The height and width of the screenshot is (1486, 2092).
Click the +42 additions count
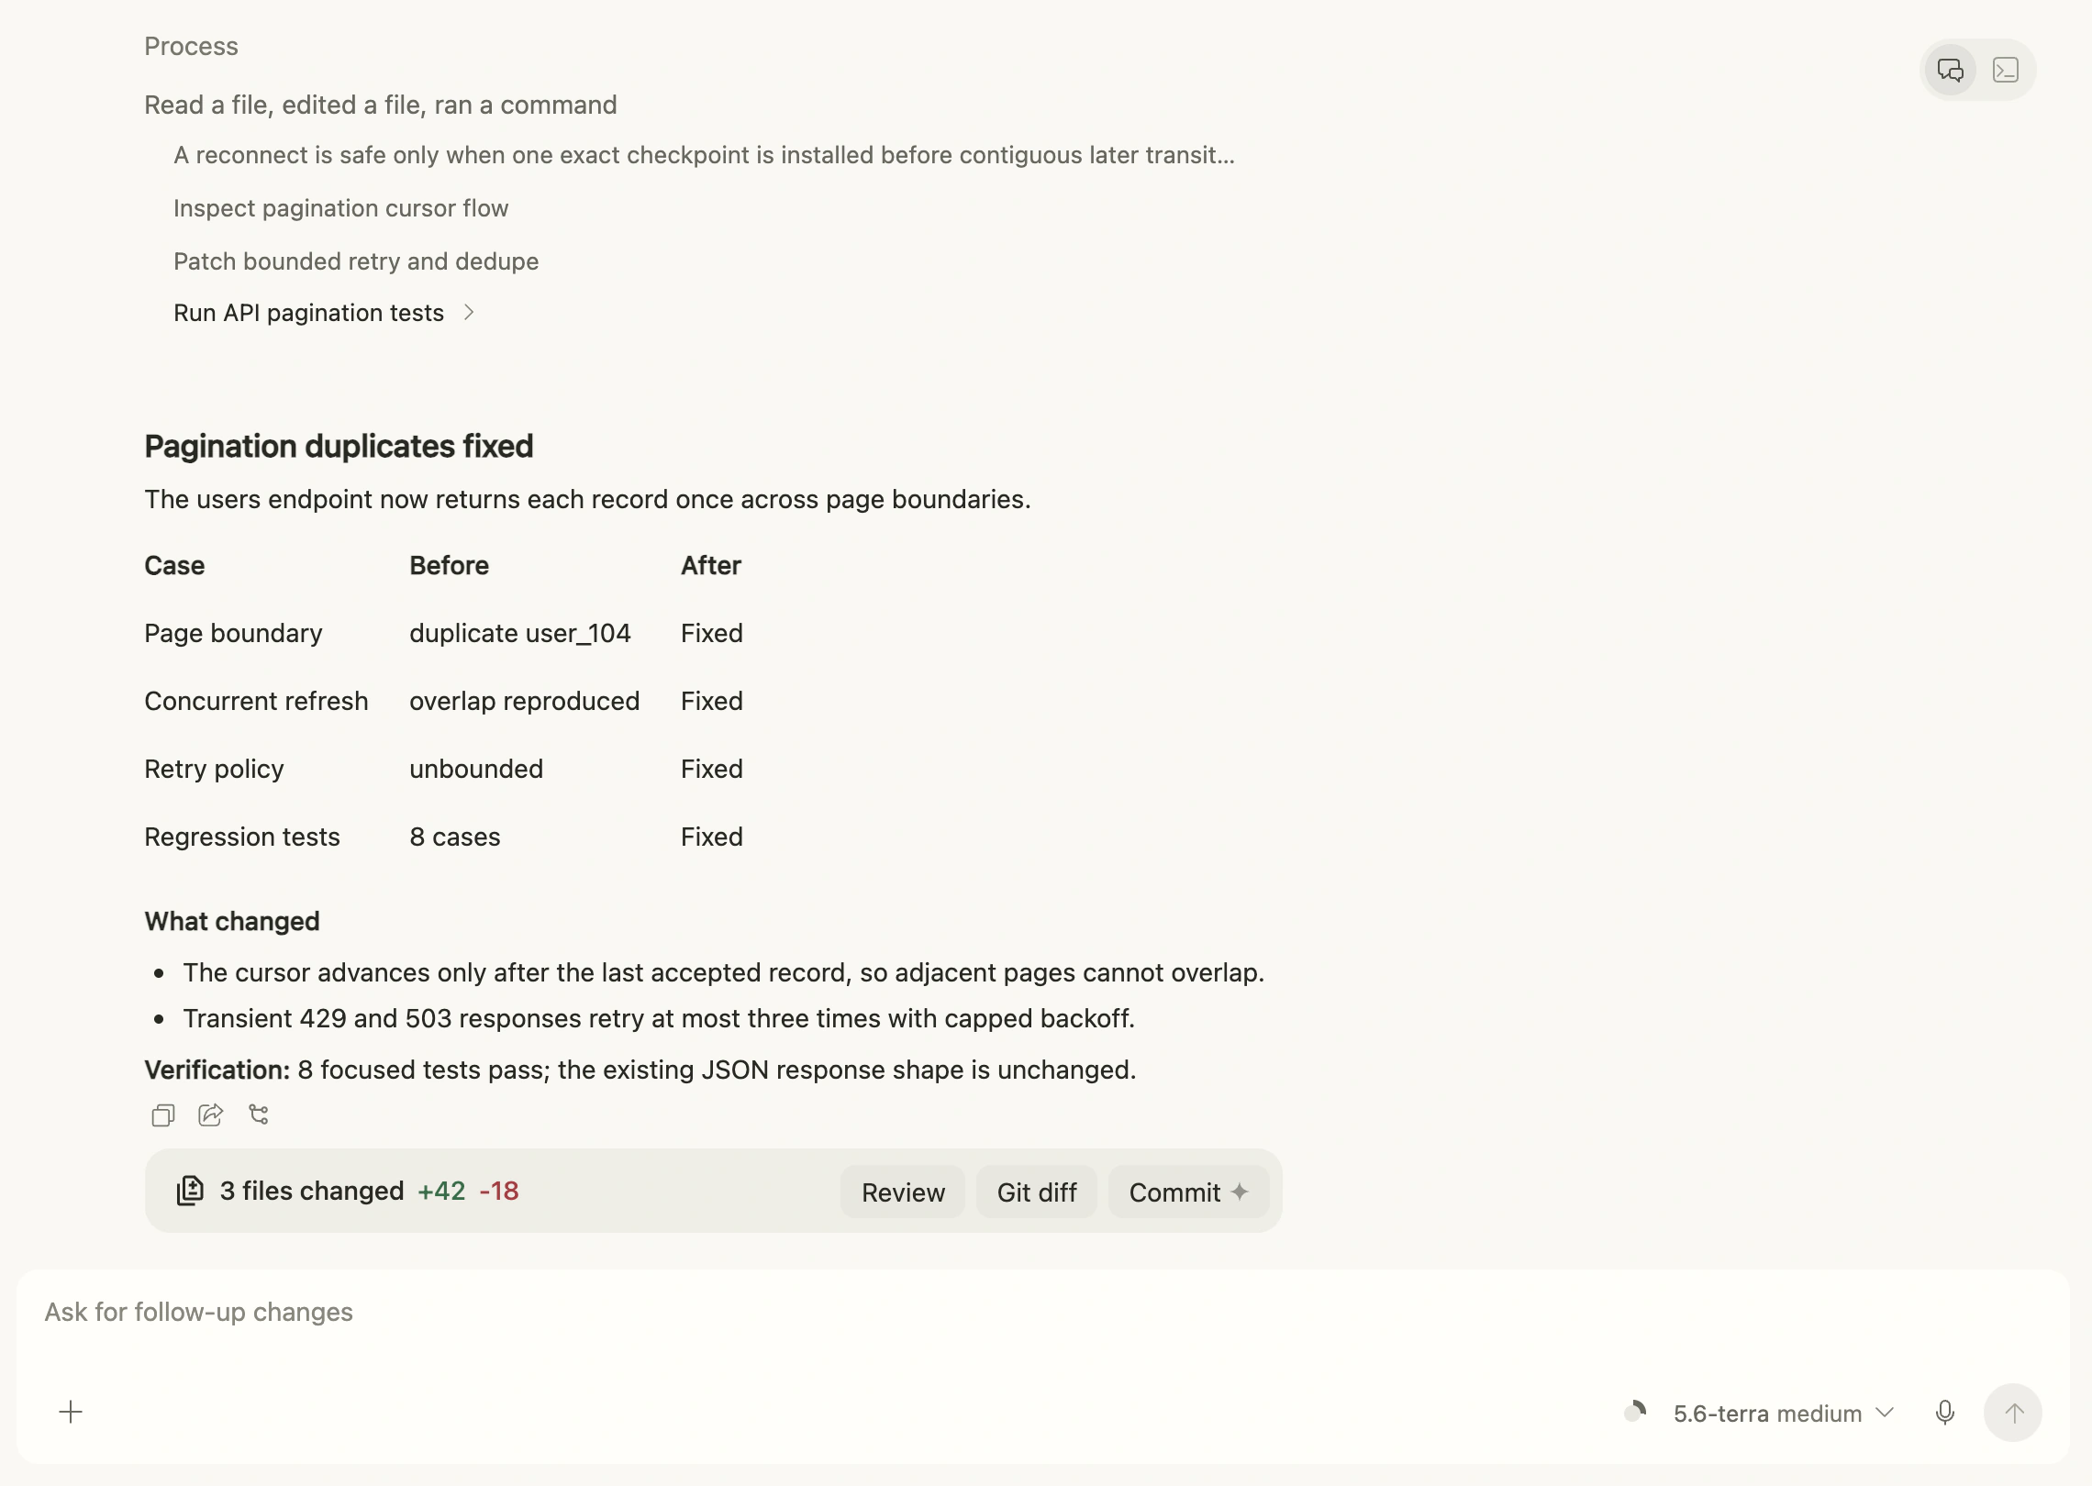[x=441, y=1191]
